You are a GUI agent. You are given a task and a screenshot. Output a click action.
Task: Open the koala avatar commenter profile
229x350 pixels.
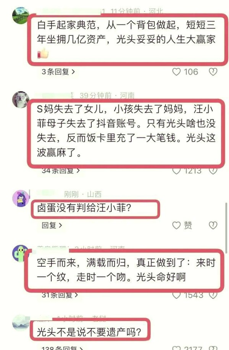[x=21, y=100]
